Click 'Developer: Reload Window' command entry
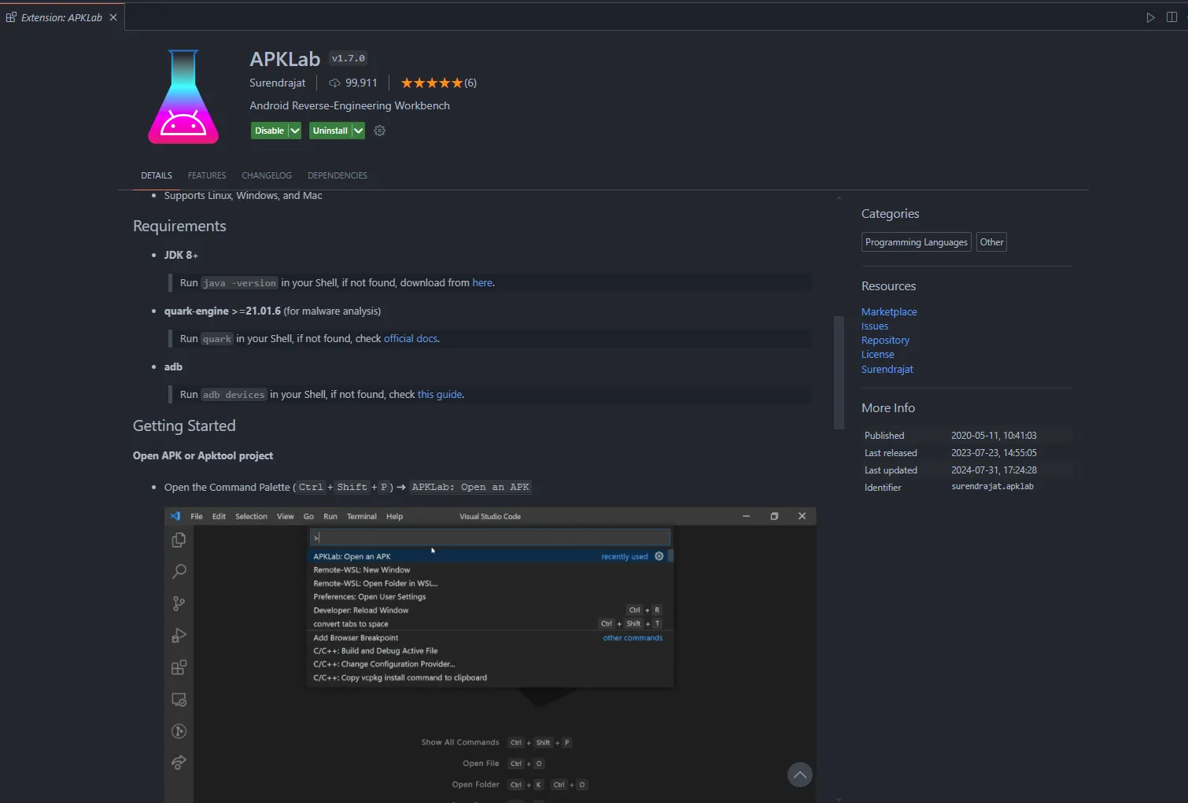1188x803 pixels. (x=361, y=610)
